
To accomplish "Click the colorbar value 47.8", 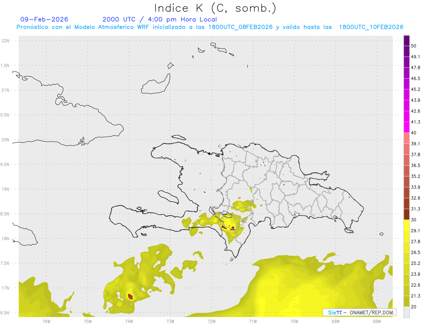I will (x=416, y=68).
